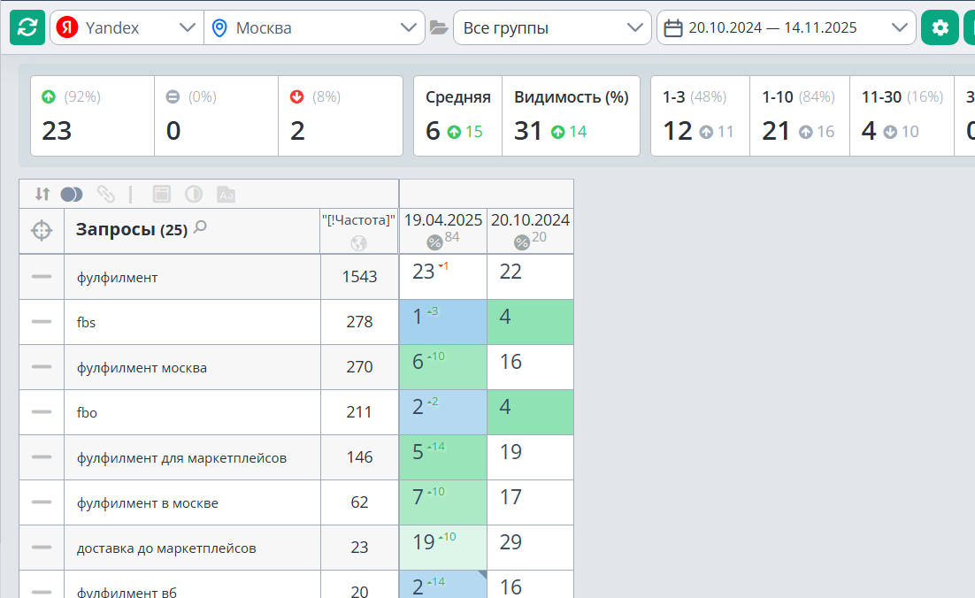
Task: Click the chain link icon in table toolbar
Action: pyautogui.click(x=106, y=195)
